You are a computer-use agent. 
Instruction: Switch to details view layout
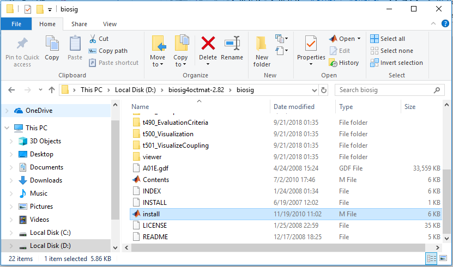(432, 258)
